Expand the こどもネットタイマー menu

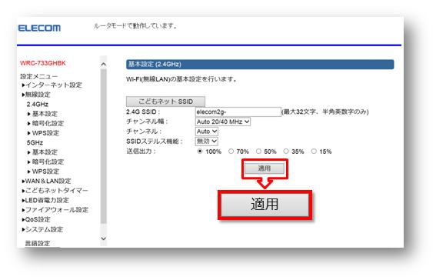(55, 191)
